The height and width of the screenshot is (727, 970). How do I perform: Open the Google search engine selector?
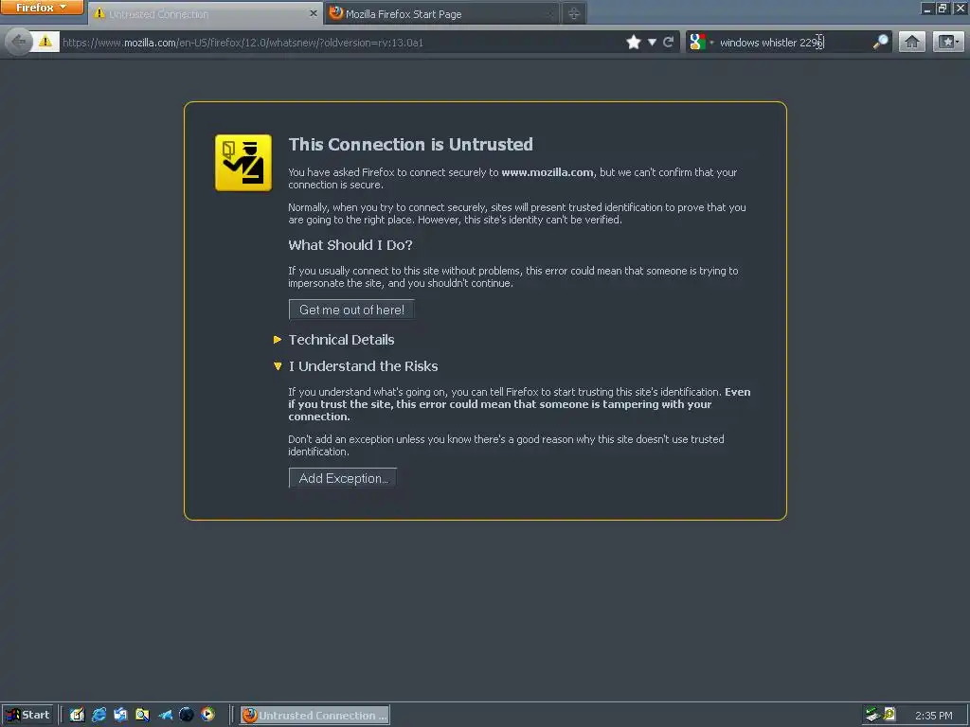click(701, 42)
